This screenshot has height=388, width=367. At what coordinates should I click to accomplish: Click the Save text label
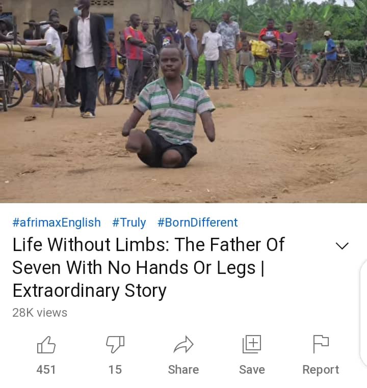[252, 370]
